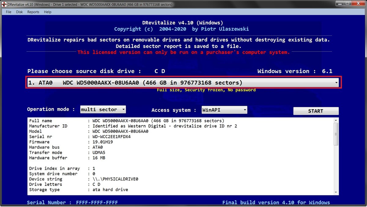Click the DRevitalize app icon in title bar
The height and width of the screenshot is (207, 367).
pos(4,4)
